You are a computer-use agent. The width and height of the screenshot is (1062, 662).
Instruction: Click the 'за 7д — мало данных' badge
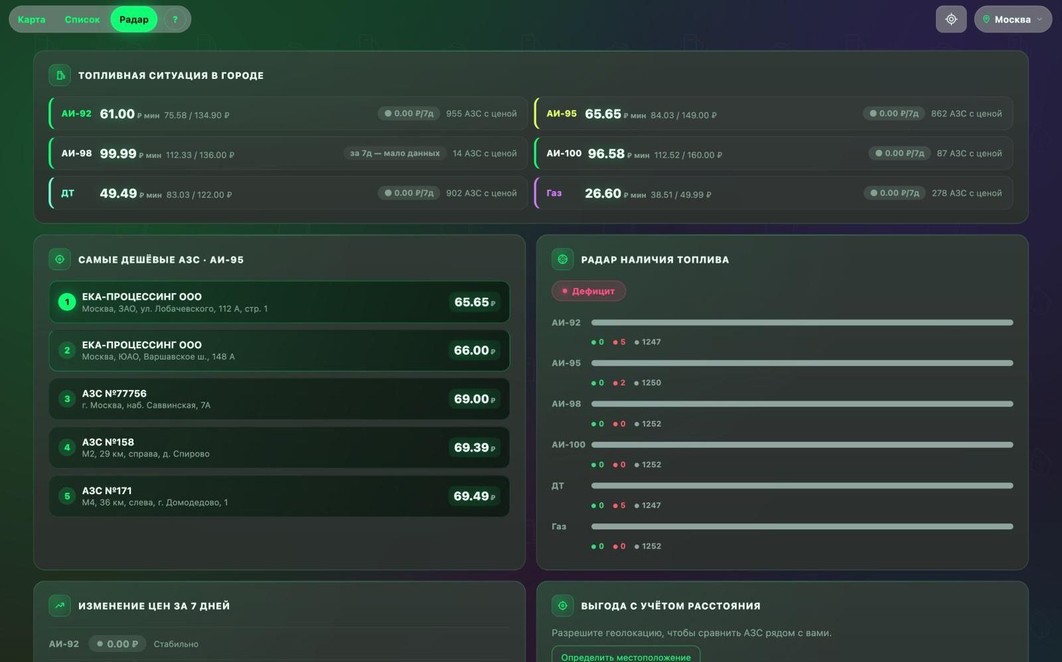(395, 153)
